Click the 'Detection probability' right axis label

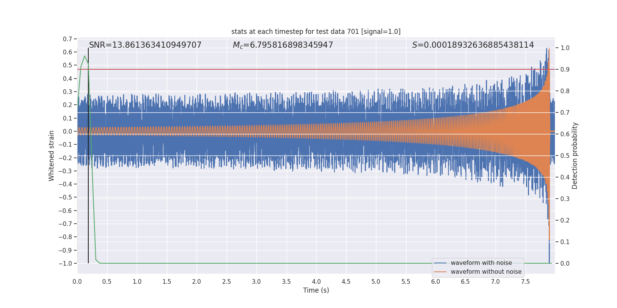(575, 156)
